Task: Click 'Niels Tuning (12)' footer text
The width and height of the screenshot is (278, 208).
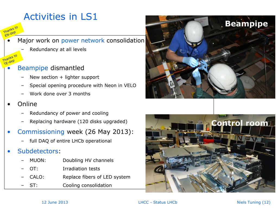Action: point(254,202)
